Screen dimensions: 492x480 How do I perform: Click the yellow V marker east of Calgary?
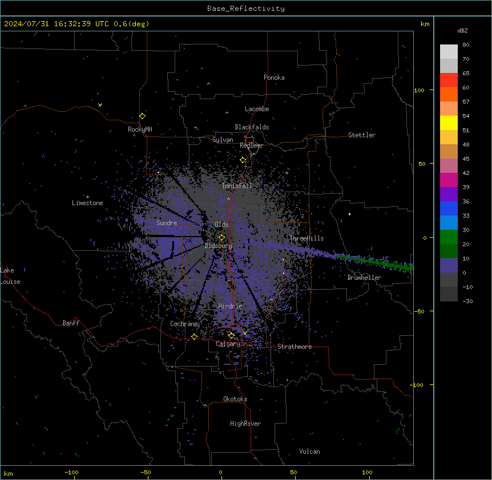(245, 333)
